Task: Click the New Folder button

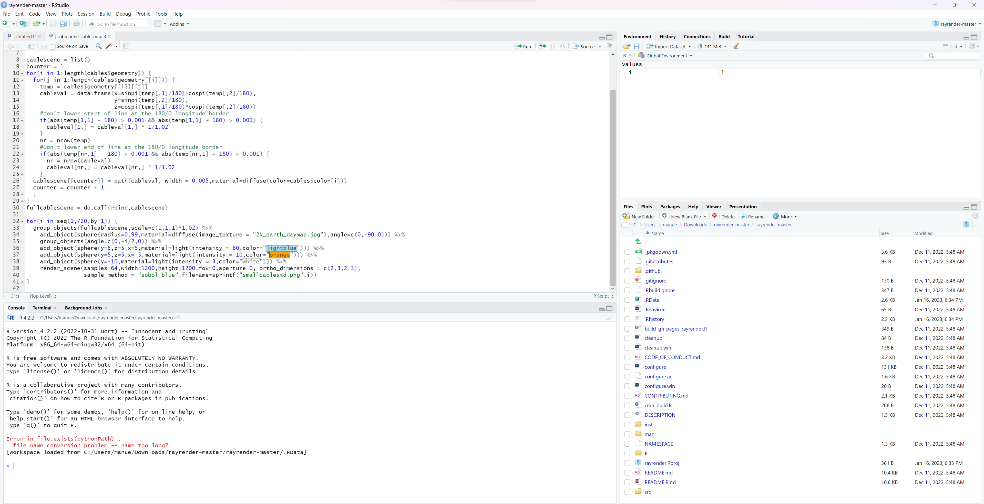Action: pyautogui.click(x=639, y=217)
